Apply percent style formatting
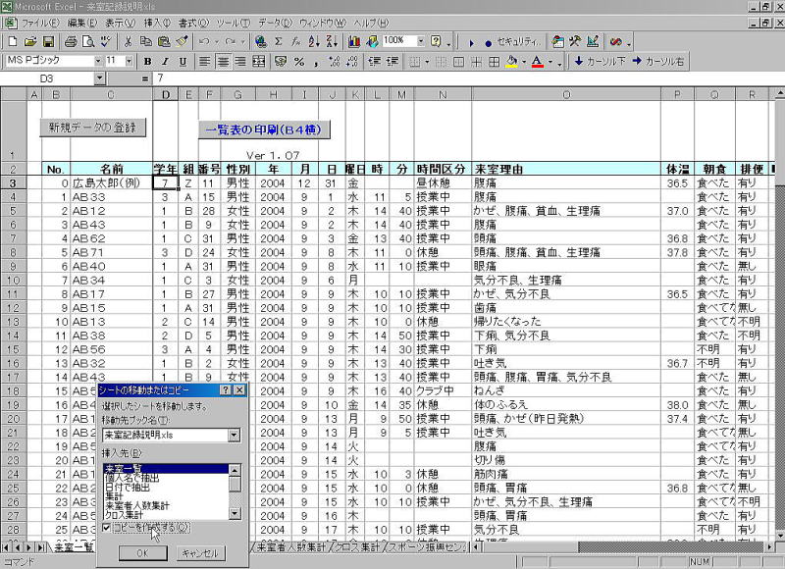Viewport: 785px width, 569px height. coord(299,62)
